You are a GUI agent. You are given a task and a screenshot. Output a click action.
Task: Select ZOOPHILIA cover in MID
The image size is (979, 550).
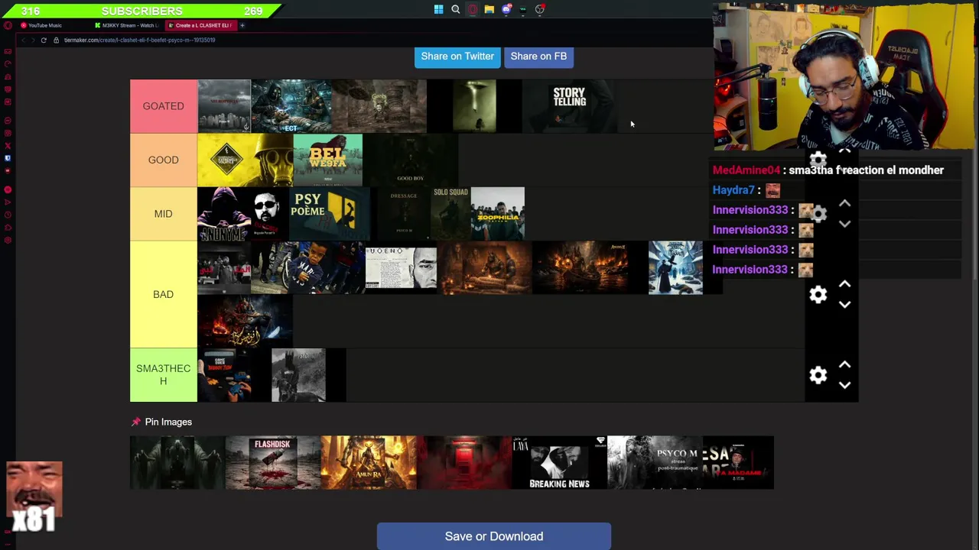(498, 214)
